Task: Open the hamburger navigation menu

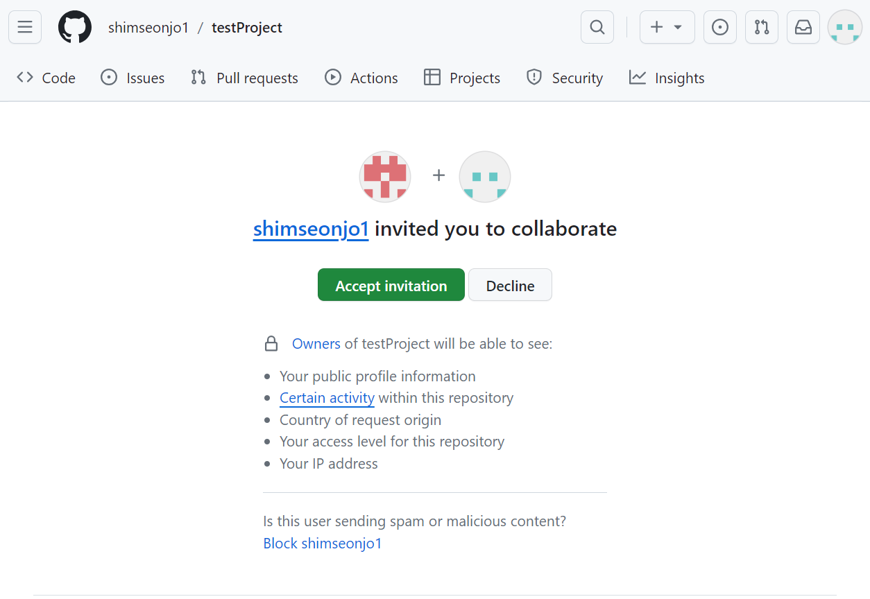Action: 25,28
